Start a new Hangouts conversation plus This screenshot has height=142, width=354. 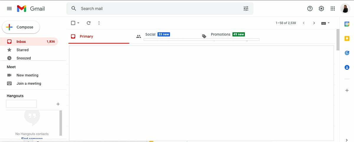pos(58,104)
